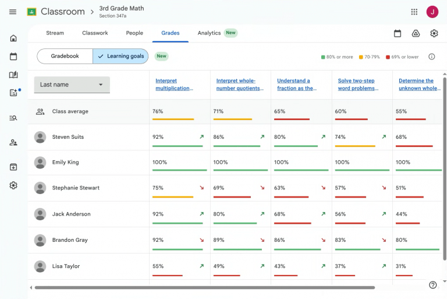Go to Home in the left sidebar
The image size is (447, 299).
click(13, 38)
